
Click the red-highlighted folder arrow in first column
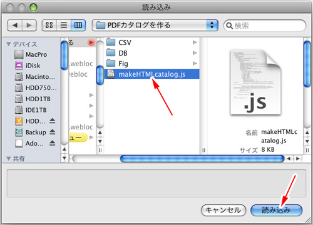[91, 42]
